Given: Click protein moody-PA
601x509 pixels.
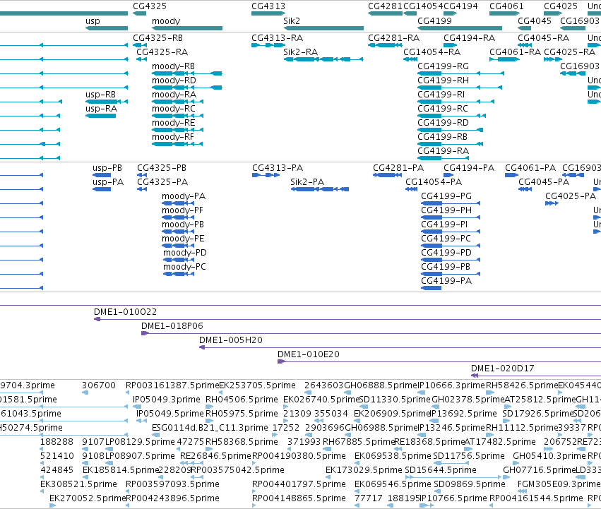Looking at the screenshot, I should click(184, 196).
